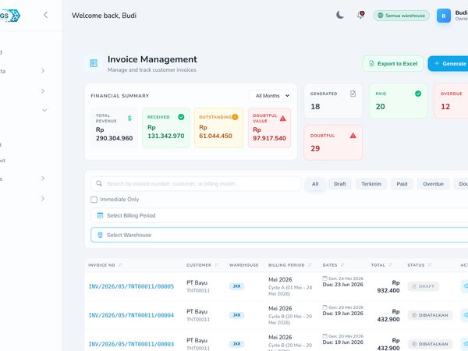The height and width of the screenshot is (351, 468).
Task: Open Select Warehouse dropdown
Action: 279,235
